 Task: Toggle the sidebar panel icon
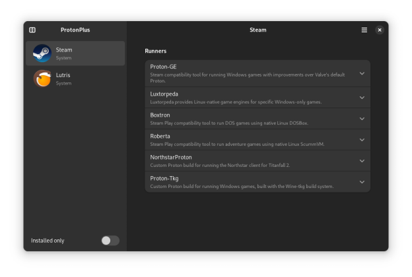point(32,30)
